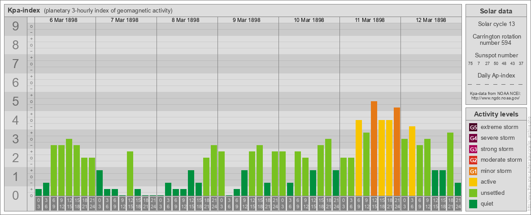This screenshot has height=215, width=531.
Task: Click the 21-24 bar on 8 Mar
Action: (x=214, y=170)
